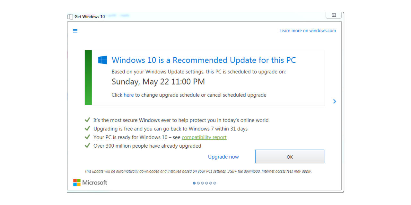The image size is (411, 205).
Task: Open the compatibility report
Action: (x=204, y=137)
